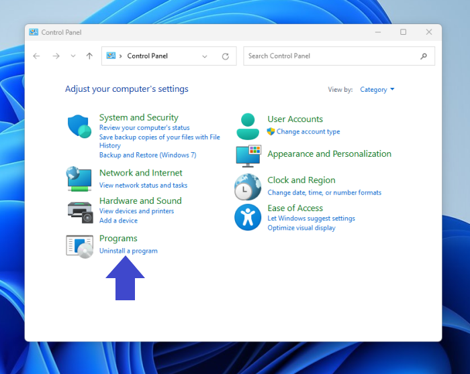The width and height of the screenshot is (470, 374).
Task: Click Change account type link
Action: click(308, 131)
